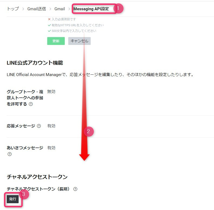Click the 応答メッセージ label
Image resolution: width=214 pixels, height=210 pixels.
tap(21, 126)
